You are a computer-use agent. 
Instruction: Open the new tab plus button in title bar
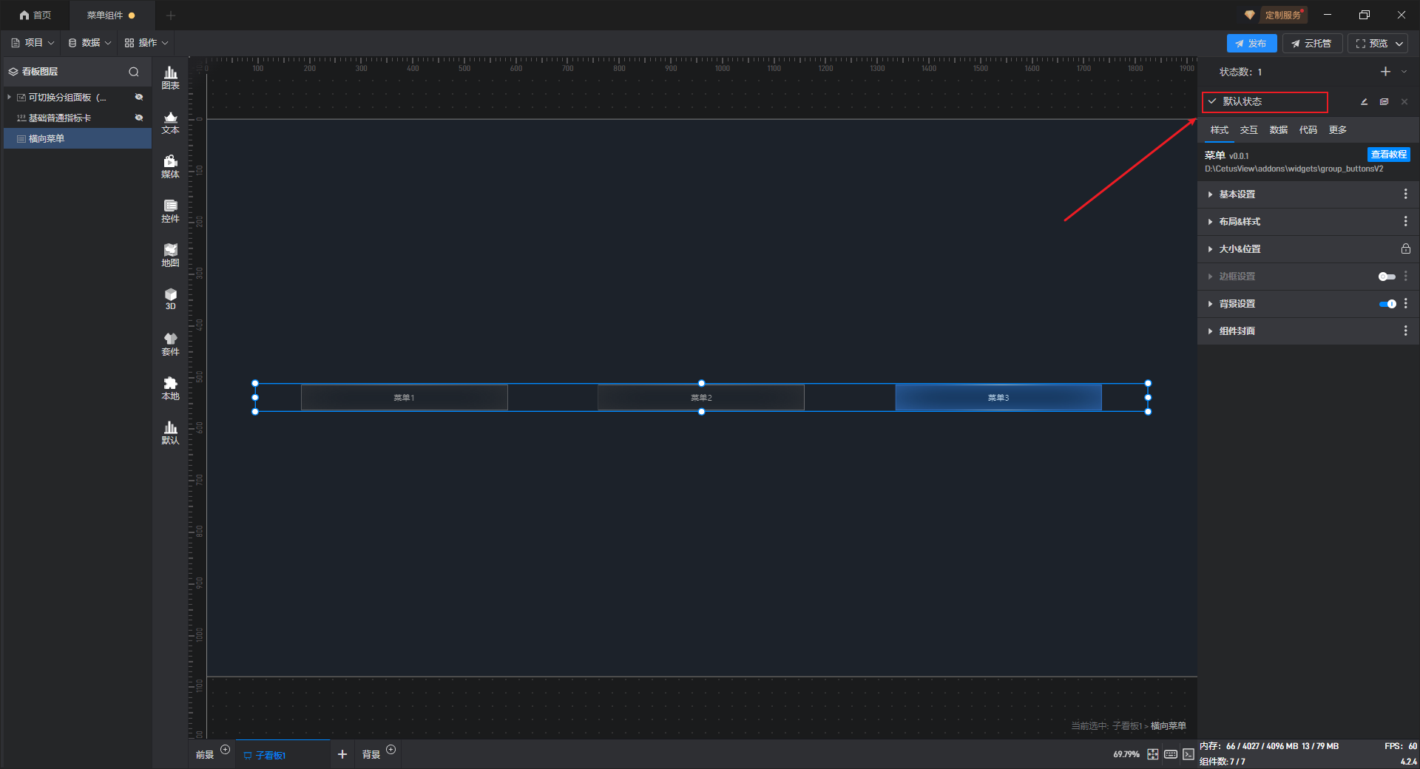[x=171, y=16]
